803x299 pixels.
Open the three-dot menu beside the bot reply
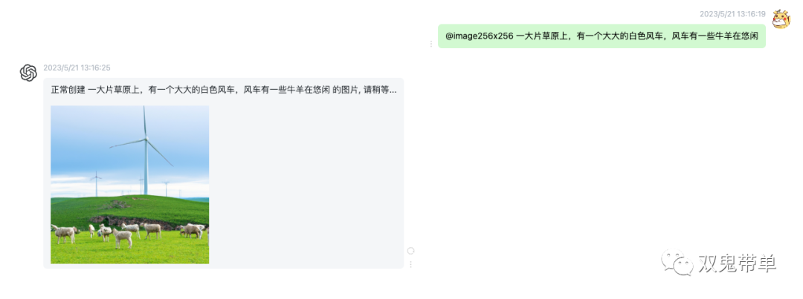(x=410, y=264)
